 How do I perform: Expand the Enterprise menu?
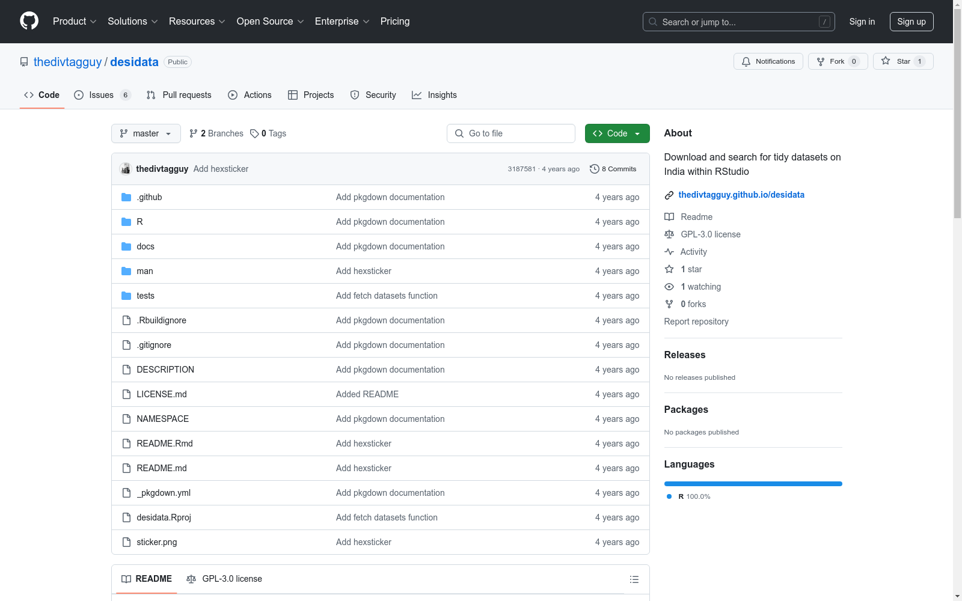coord(342,21)
